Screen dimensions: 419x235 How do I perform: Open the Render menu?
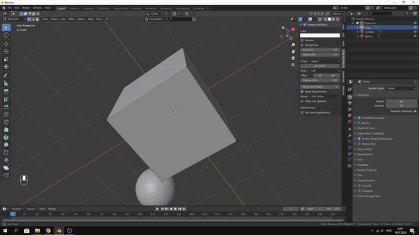click(26, 8)
